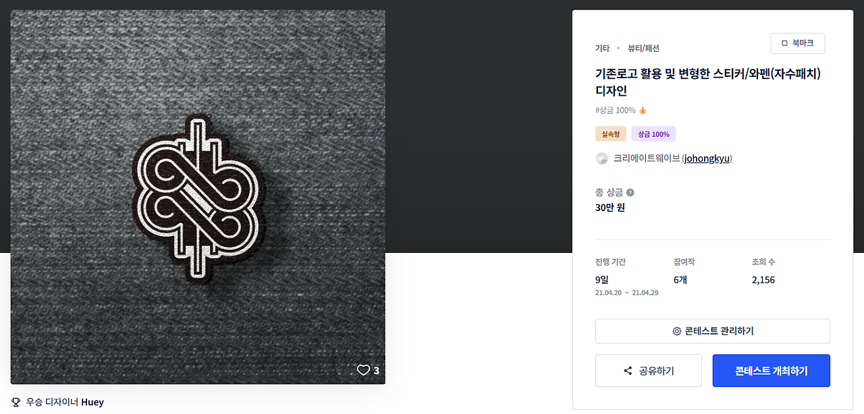The height and width of the screenshot is (414, 864).
Task: Click the bookmark icon in 북마크 button
Action: (x=784, y=43)
